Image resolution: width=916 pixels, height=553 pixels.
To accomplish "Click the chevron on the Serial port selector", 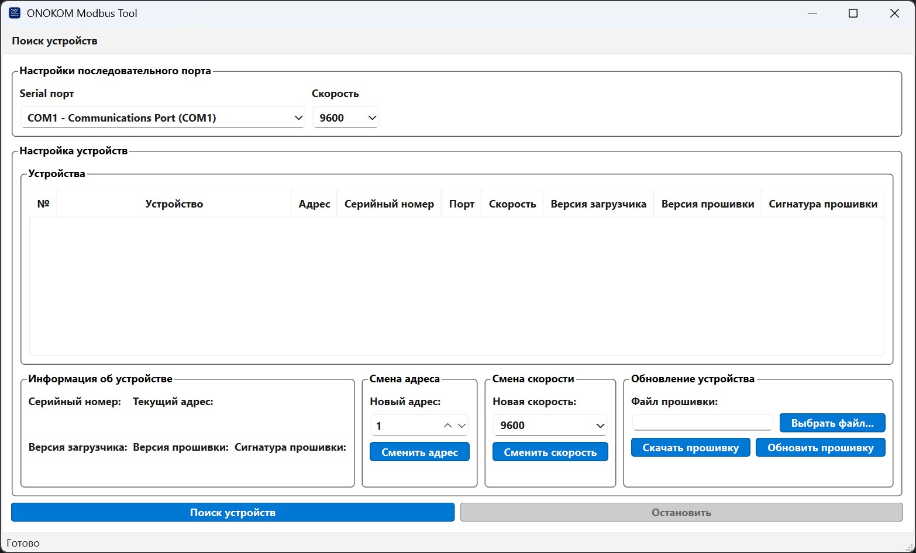I will [297, 117].
